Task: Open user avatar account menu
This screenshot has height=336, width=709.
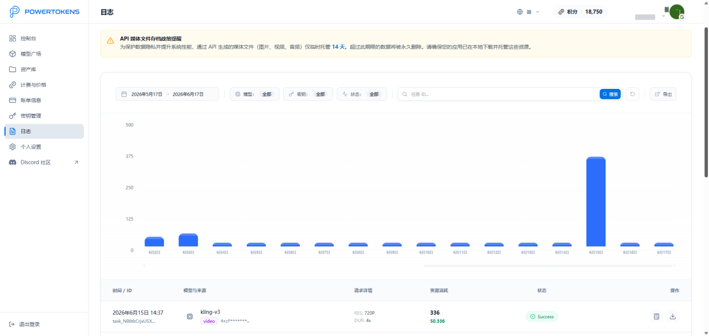Action: click(x=677, y=12)
